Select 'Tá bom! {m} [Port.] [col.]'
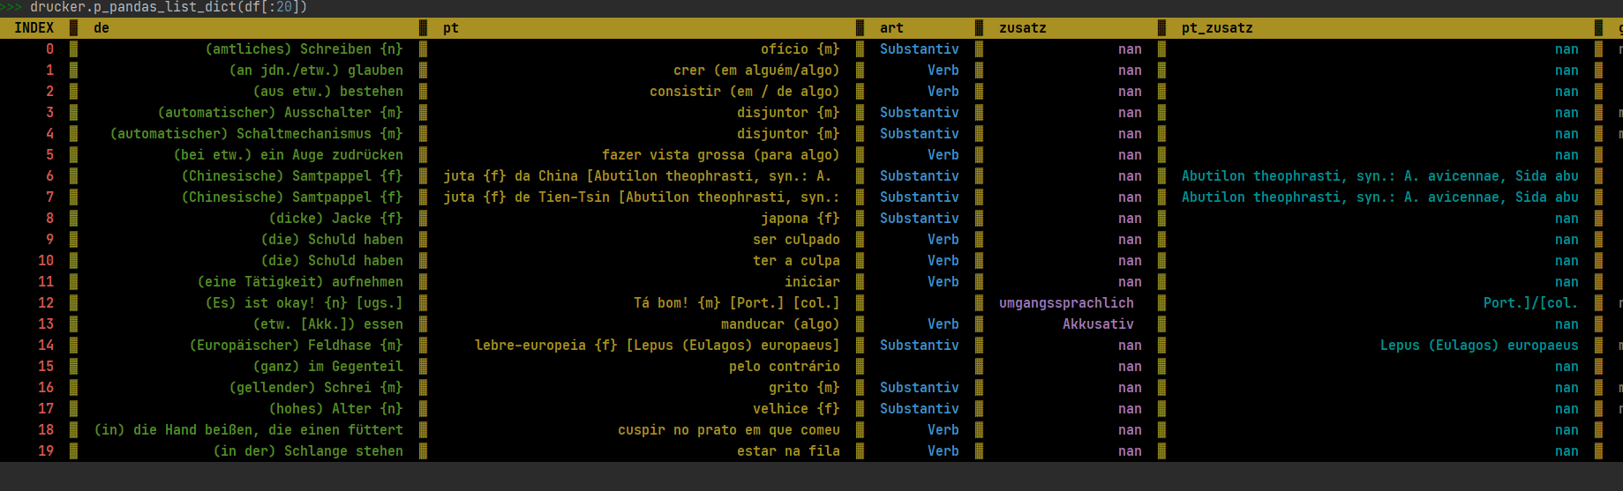This screenshot has width=1623, height=491. 736,303
